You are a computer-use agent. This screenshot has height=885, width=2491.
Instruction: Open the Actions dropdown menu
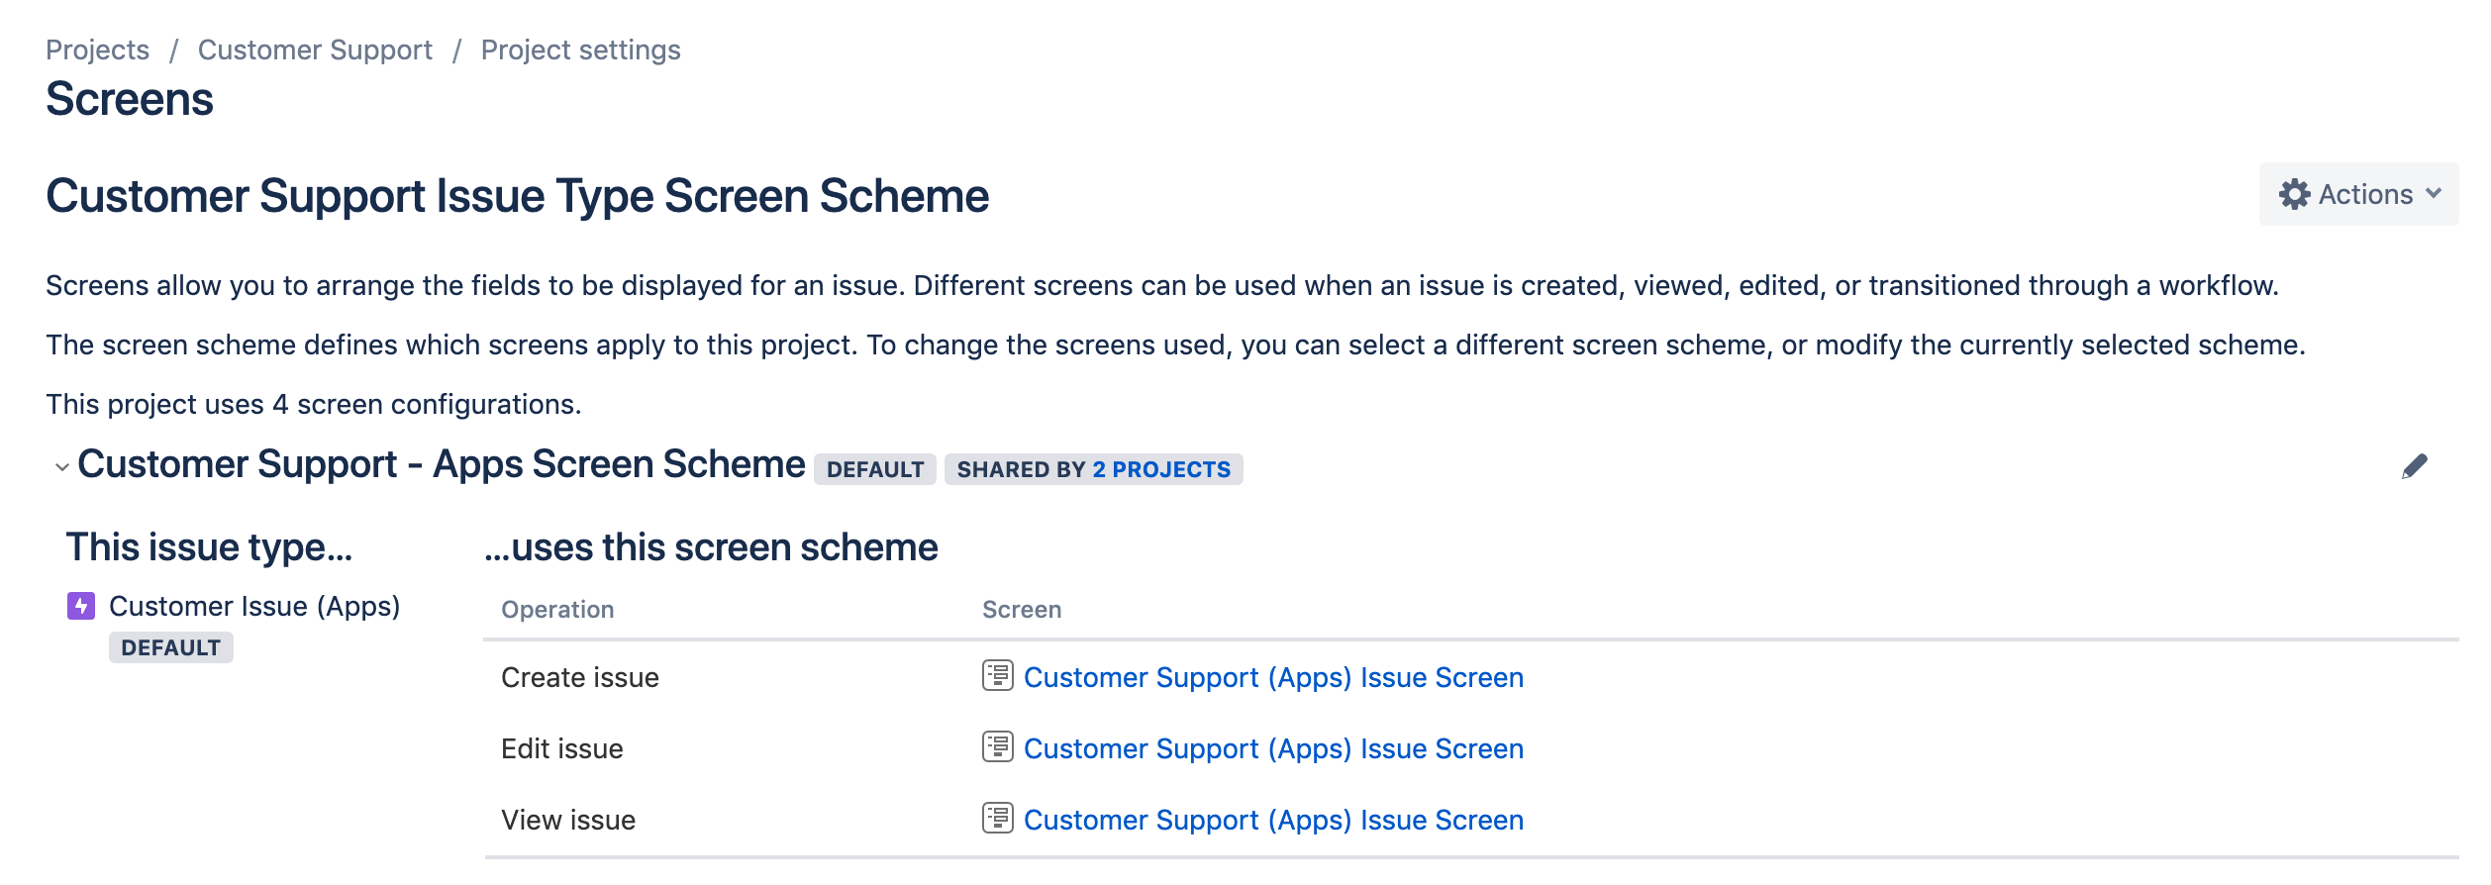point(2358,194)
